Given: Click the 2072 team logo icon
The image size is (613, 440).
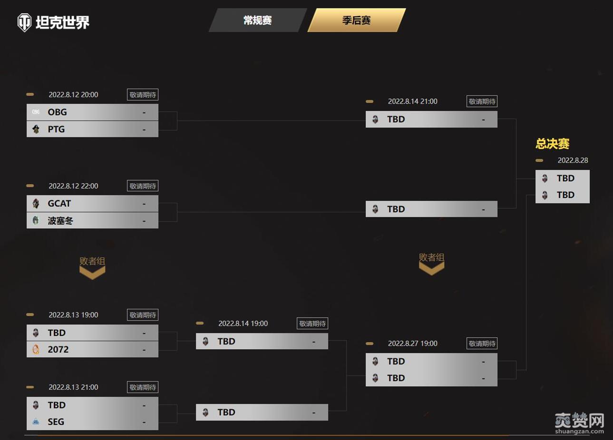Looking at the screenshot, I should tap(36, 350).
